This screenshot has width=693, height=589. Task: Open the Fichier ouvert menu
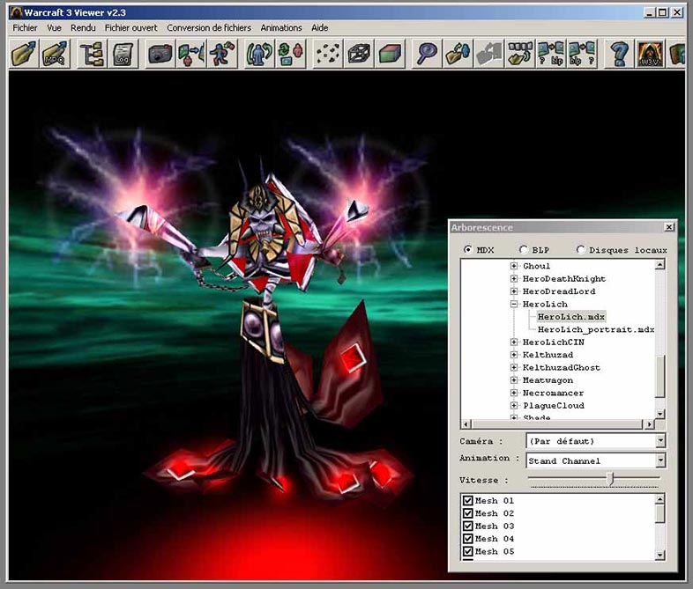click(x=131, y=28)
